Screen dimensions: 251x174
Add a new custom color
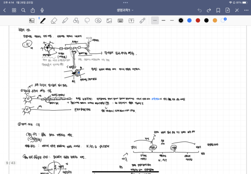click(223, 20)
